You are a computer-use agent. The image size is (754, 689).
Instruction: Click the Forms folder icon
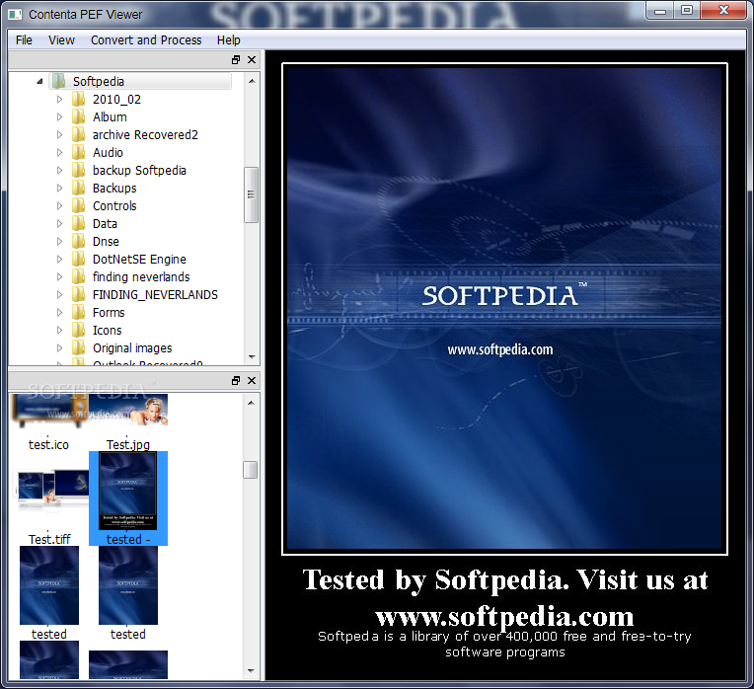[78, 313]
